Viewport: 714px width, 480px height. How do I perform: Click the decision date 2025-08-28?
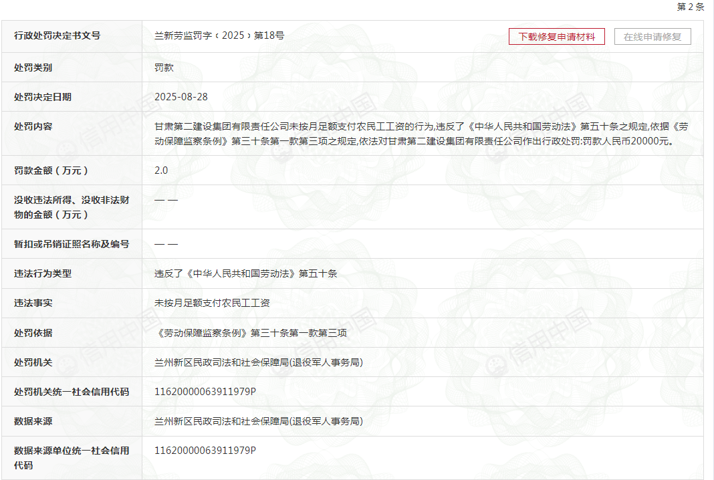click(x=181, y=97)
